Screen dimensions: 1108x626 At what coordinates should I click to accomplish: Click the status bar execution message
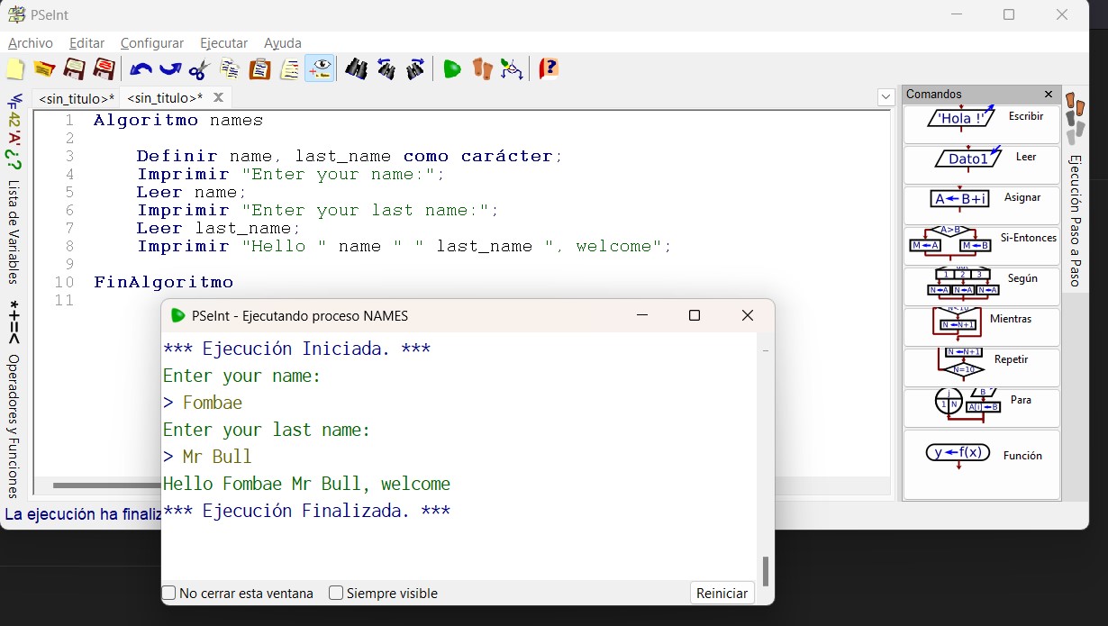[x=83, y=514]
